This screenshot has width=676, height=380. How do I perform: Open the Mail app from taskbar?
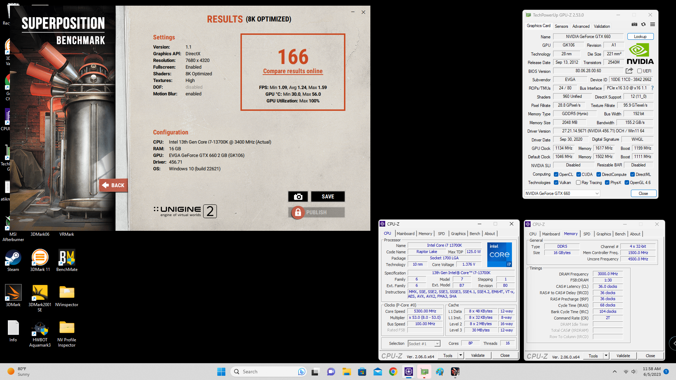point(378,372)
